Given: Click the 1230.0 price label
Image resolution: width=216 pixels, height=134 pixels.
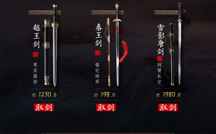Looking at the screenshot, I should click(x=48, y=95).
